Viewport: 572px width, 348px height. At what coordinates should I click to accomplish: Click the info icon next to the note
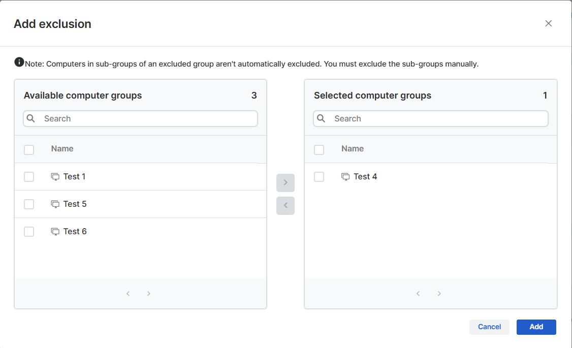click(x=19, y=62)
